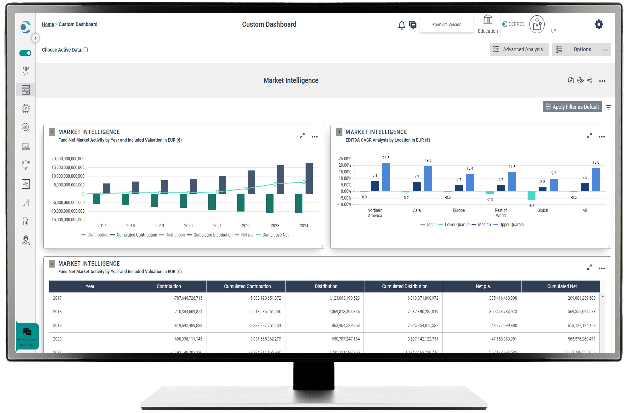The height and width of the screenshot is (413, 630).
Task: Open the Options dropdown
Action: tap(582, 49)
